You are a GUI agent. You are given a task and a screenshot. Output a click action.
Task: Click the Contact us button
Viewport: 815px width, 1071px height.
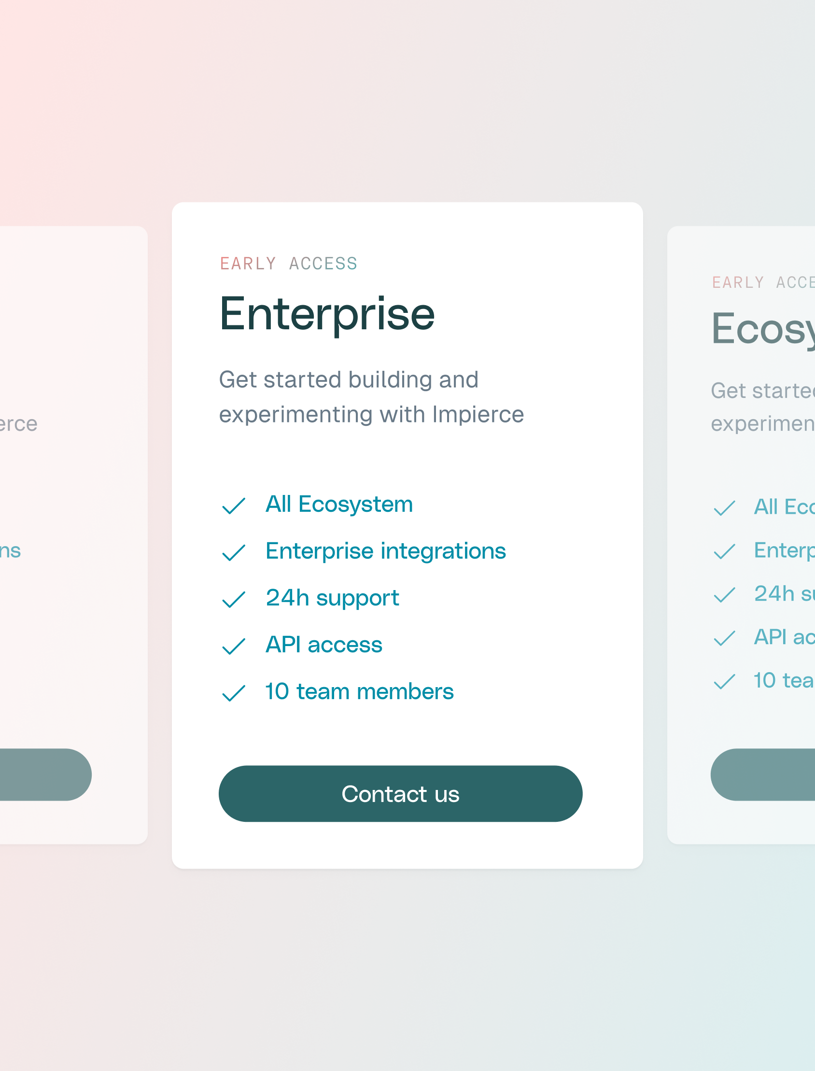[x=400, y=794]
